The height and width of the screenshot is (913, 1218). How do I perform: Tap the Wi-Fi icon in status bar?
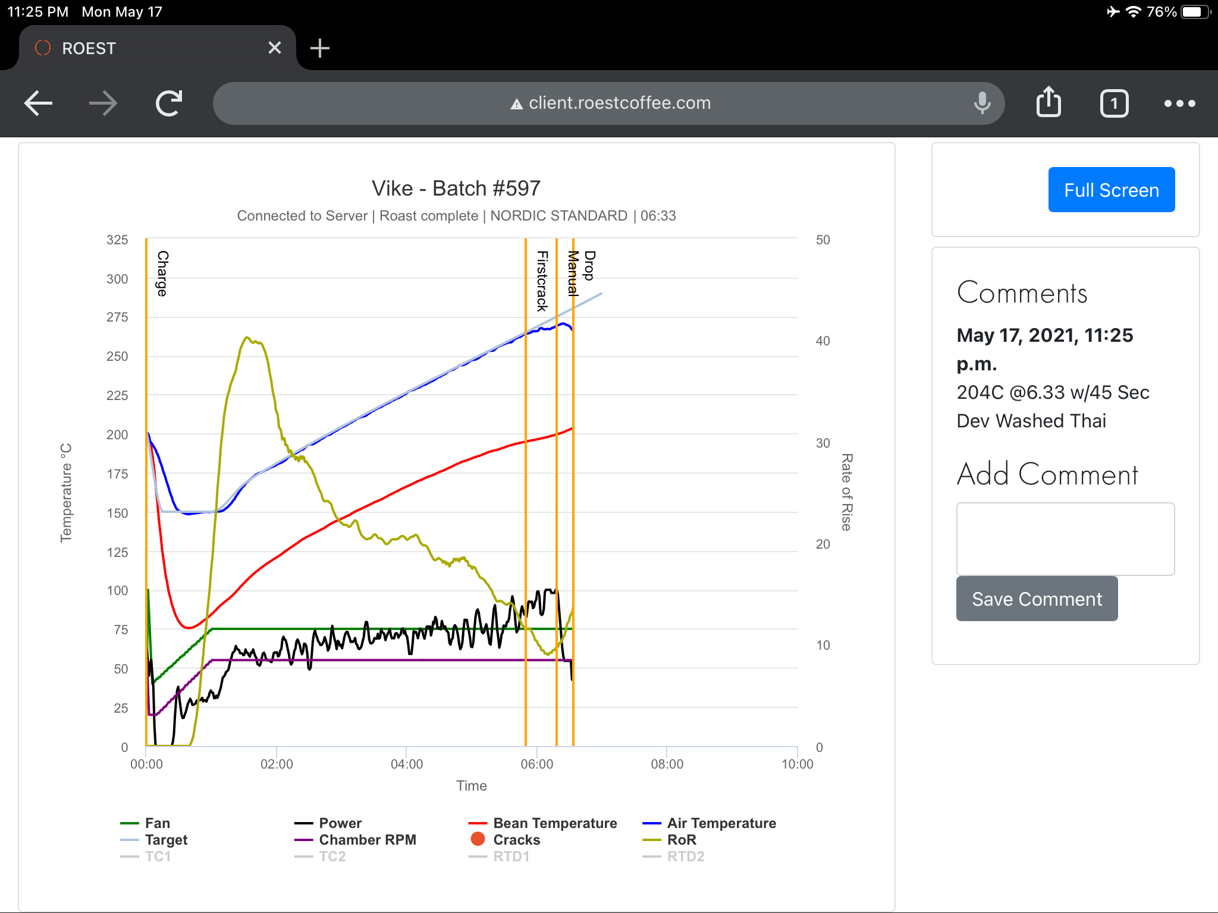tap(1134, 12)
